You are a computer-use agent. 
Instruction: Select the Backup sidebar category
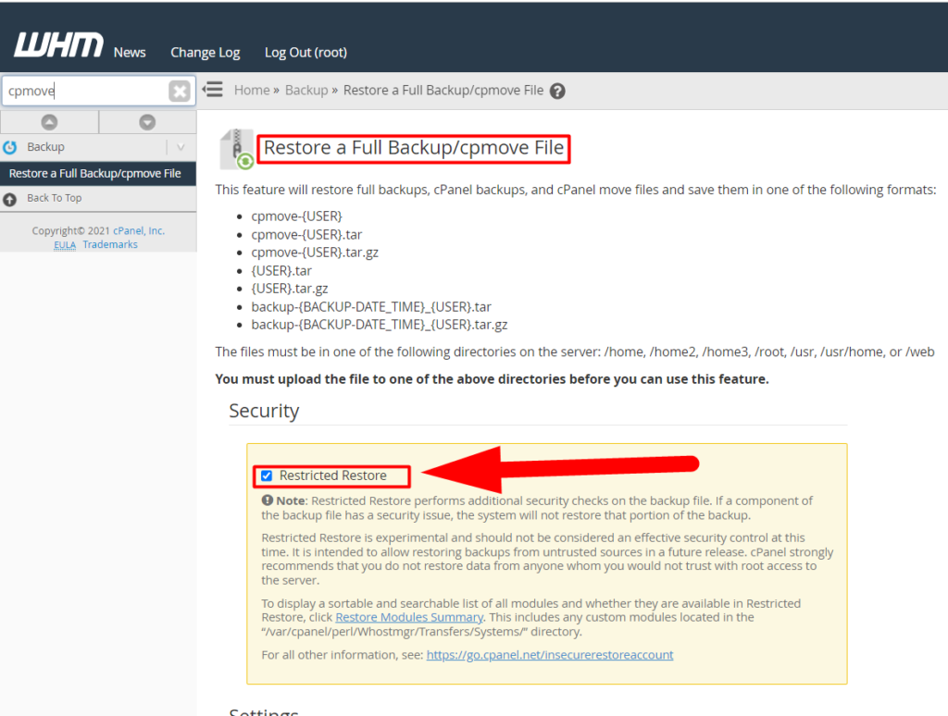tap(45, 147)
